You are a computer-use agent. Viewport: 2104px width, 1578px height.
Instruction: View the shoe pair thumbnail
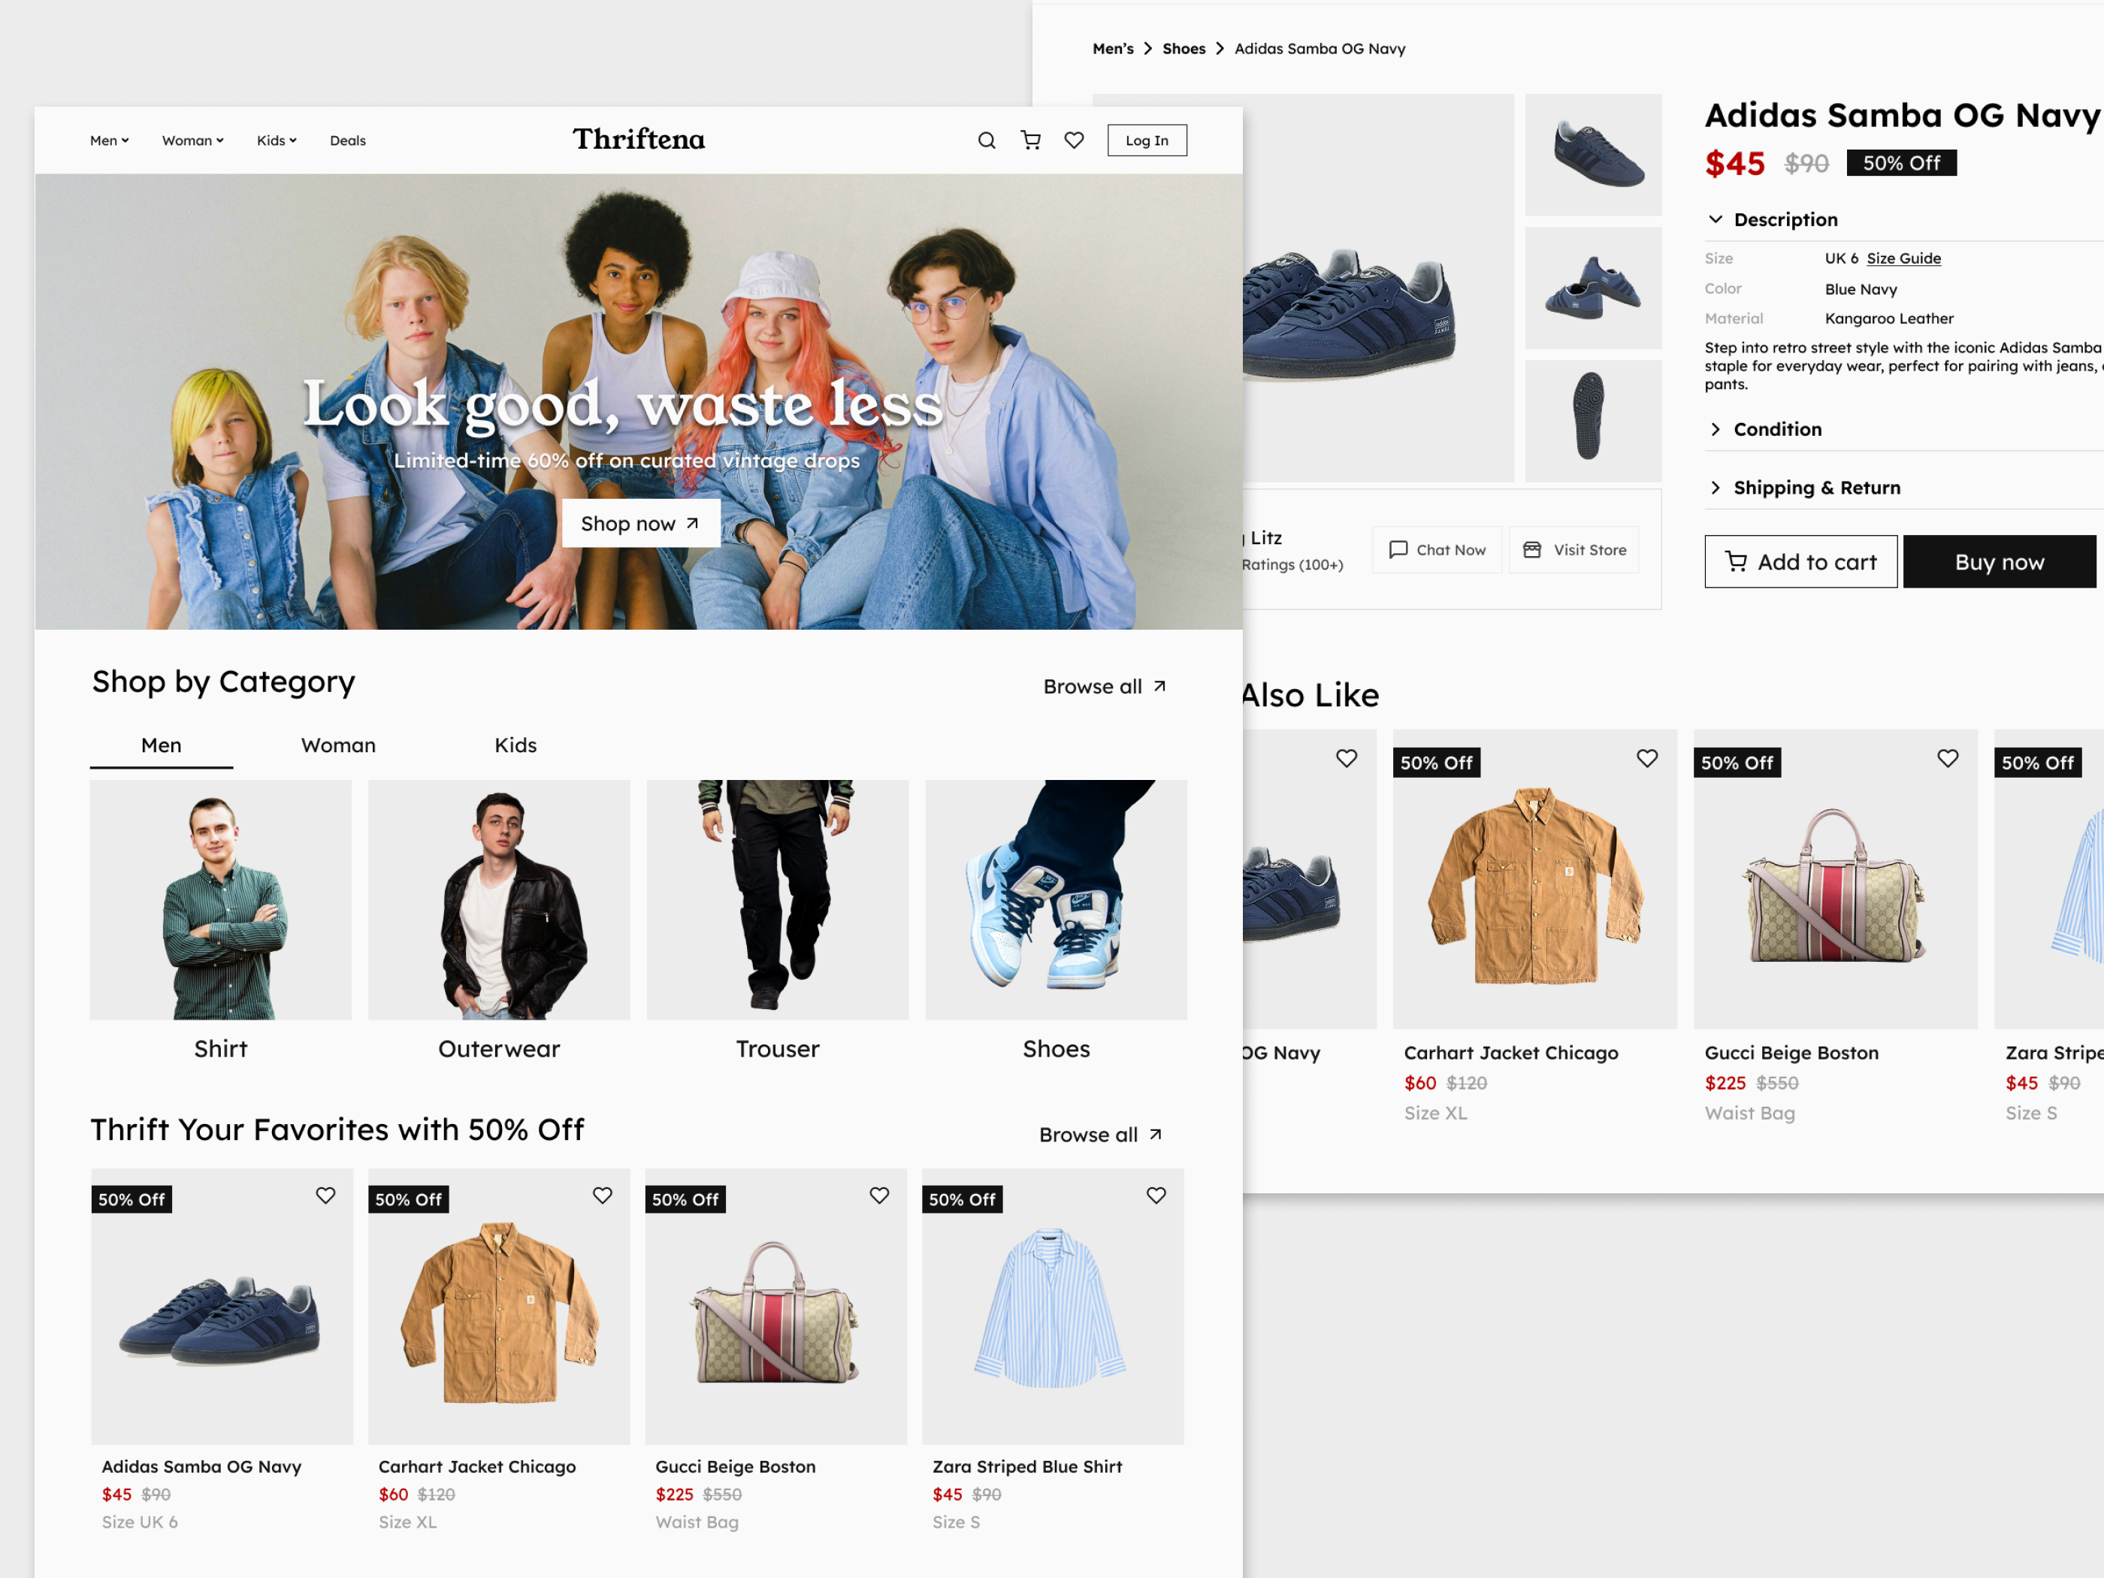coord(1593,289)
